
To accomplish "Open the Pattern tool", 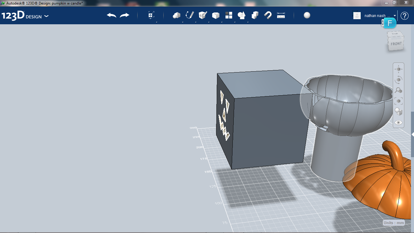I will 229,15.
